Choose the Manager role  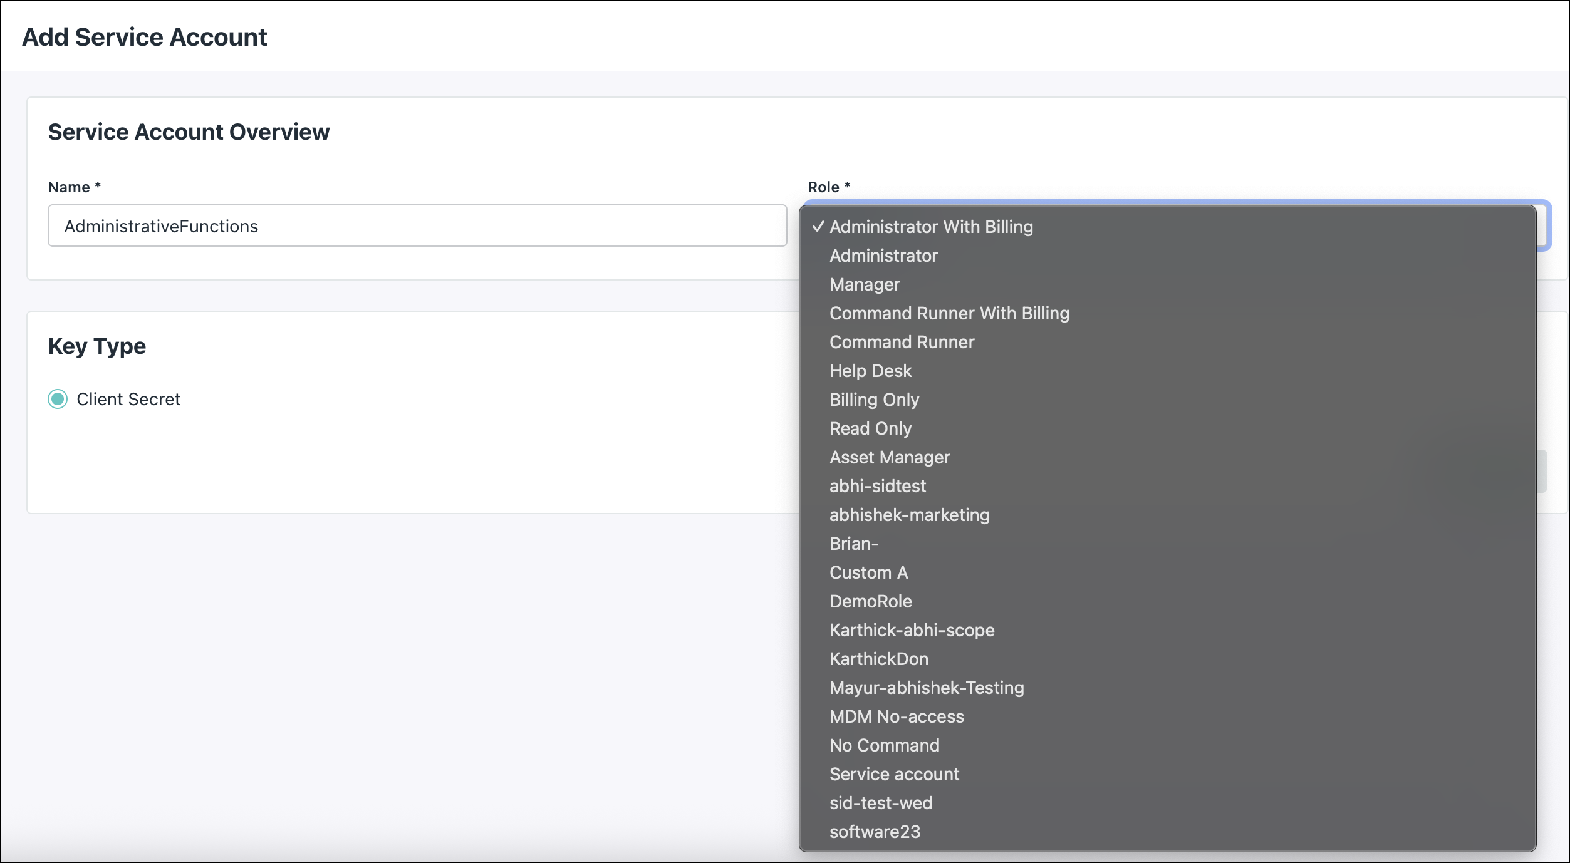[x=863, y=284]
